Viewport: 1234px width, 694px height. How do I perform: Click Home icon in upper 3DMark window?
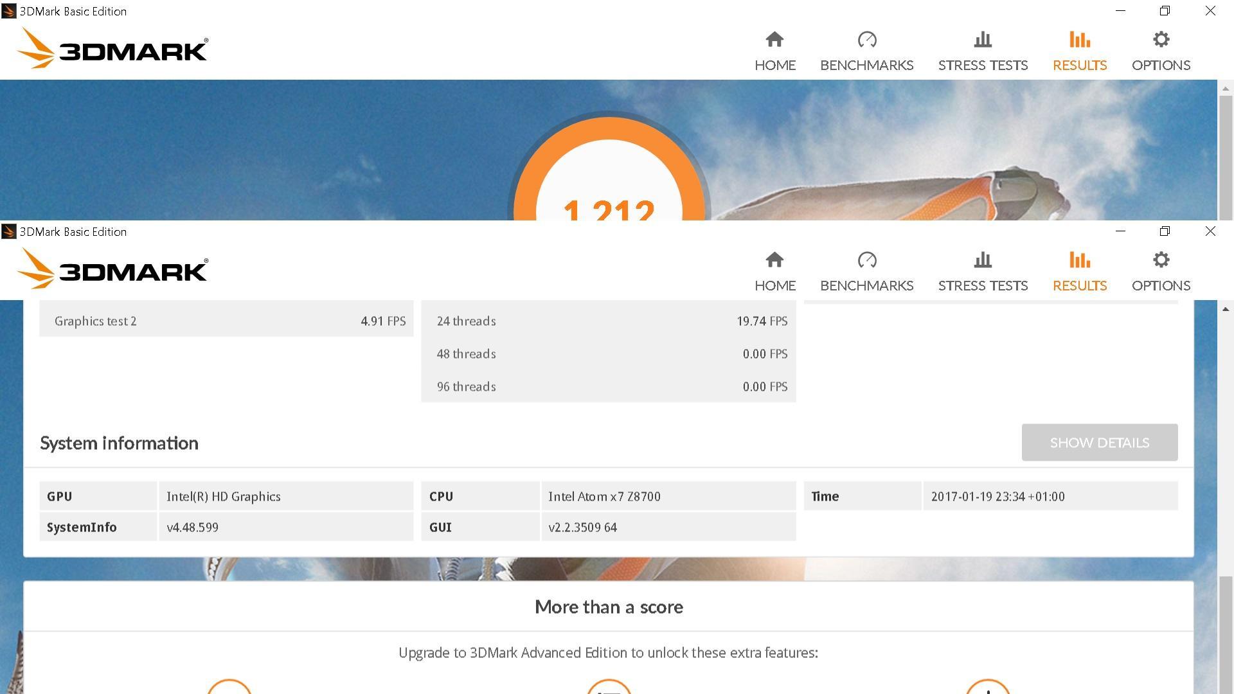point(774,40)
